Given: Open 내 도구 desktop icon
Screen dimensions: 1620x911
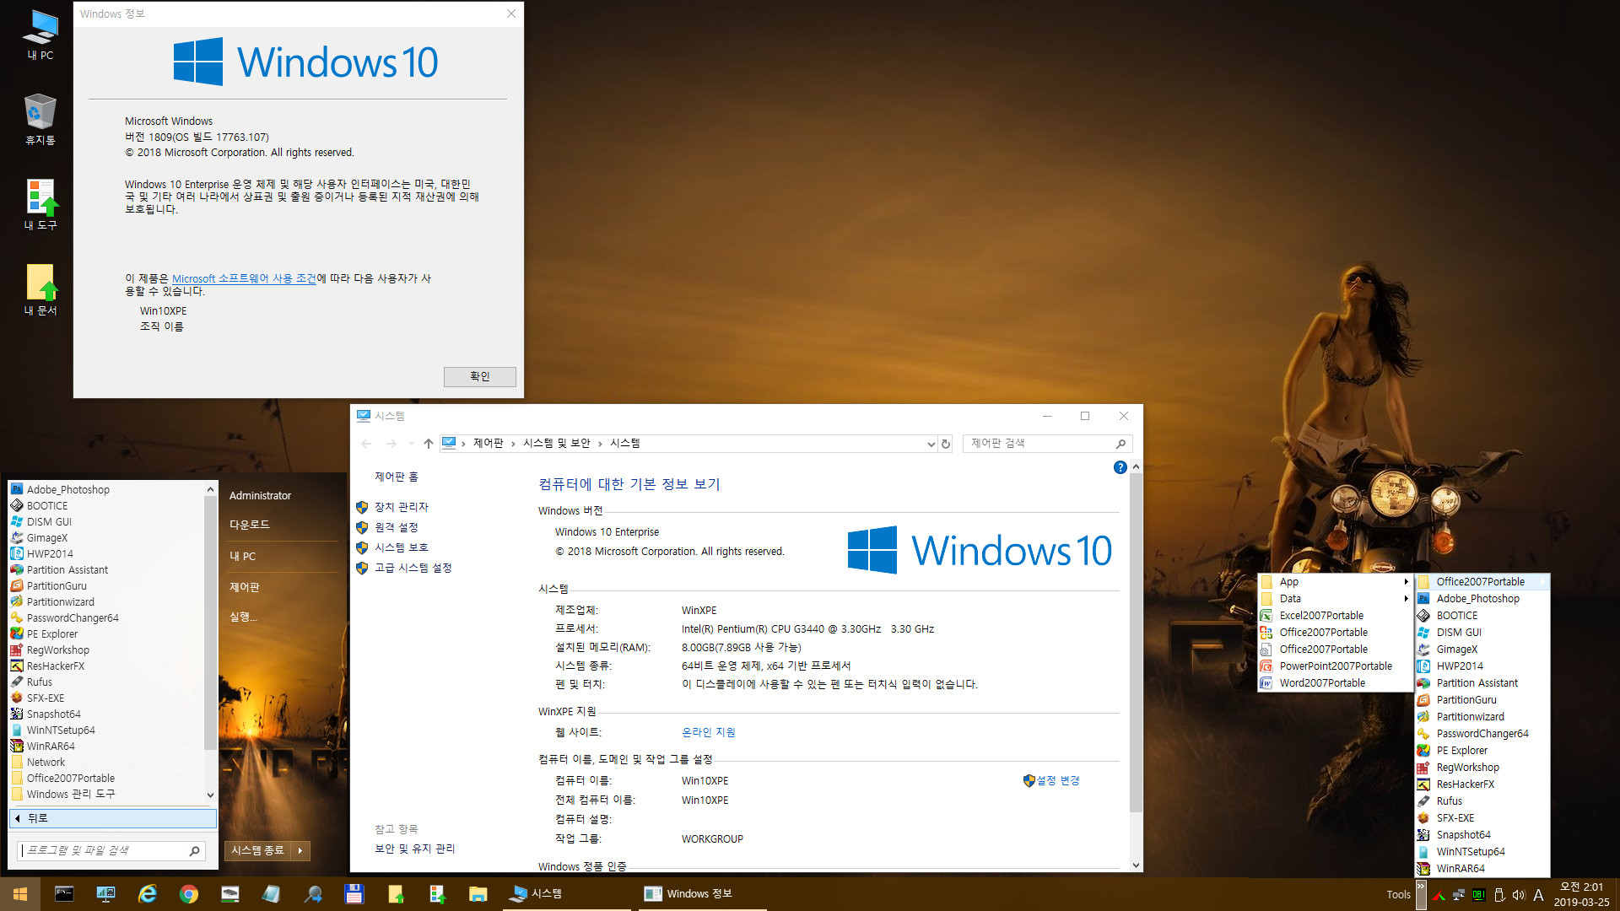Looking at the screenshot, I should [x=40, y=205].
